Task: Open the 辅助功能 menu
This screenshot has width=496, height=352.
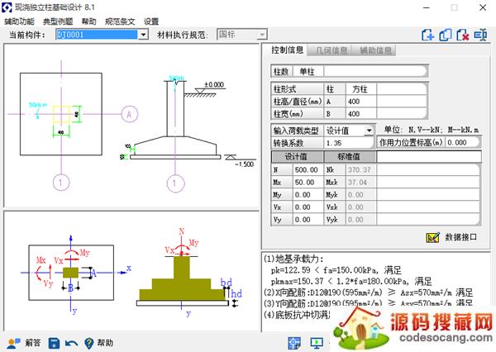Action: [19, 21]
